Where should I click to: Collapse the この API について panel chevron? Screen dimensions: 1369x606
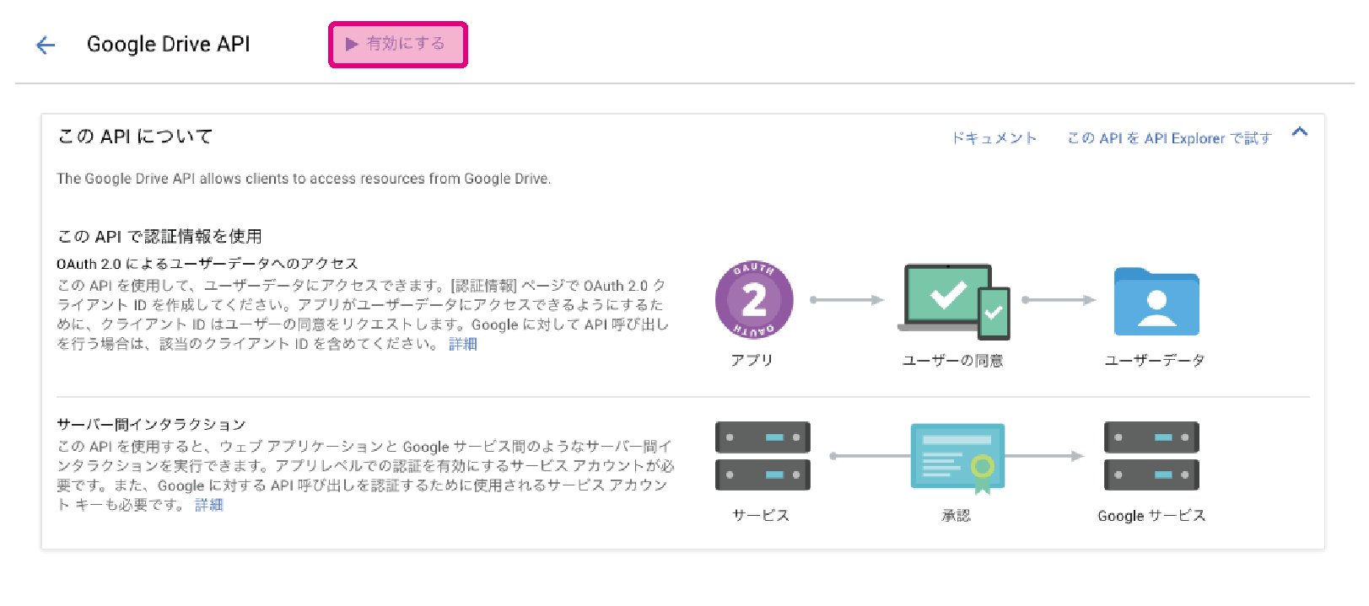coord(1300,131)
